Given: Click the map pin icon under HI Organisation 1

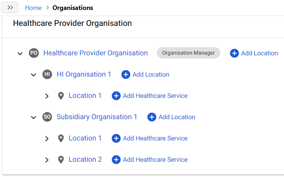Looking at the screenshot, I should coord(61,96).
